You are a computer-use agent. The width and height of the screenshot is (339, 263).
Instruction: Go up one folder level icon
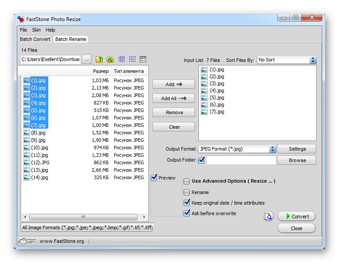click(99, 59)
